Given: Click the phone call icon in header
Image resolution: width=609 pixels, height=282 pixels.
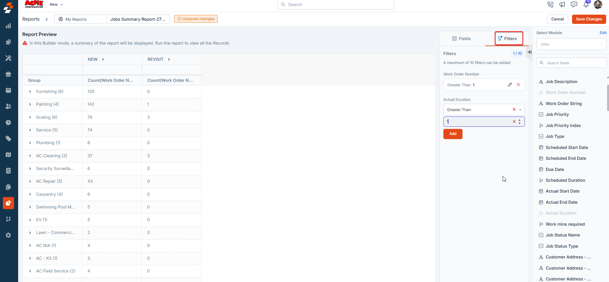Looking at the screenshot, I should point(550,4).
